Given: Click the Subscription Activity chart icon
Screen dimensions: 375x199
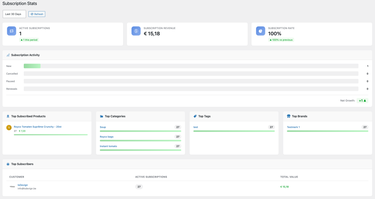Looking at the screenshot, I should click(8, 55).
